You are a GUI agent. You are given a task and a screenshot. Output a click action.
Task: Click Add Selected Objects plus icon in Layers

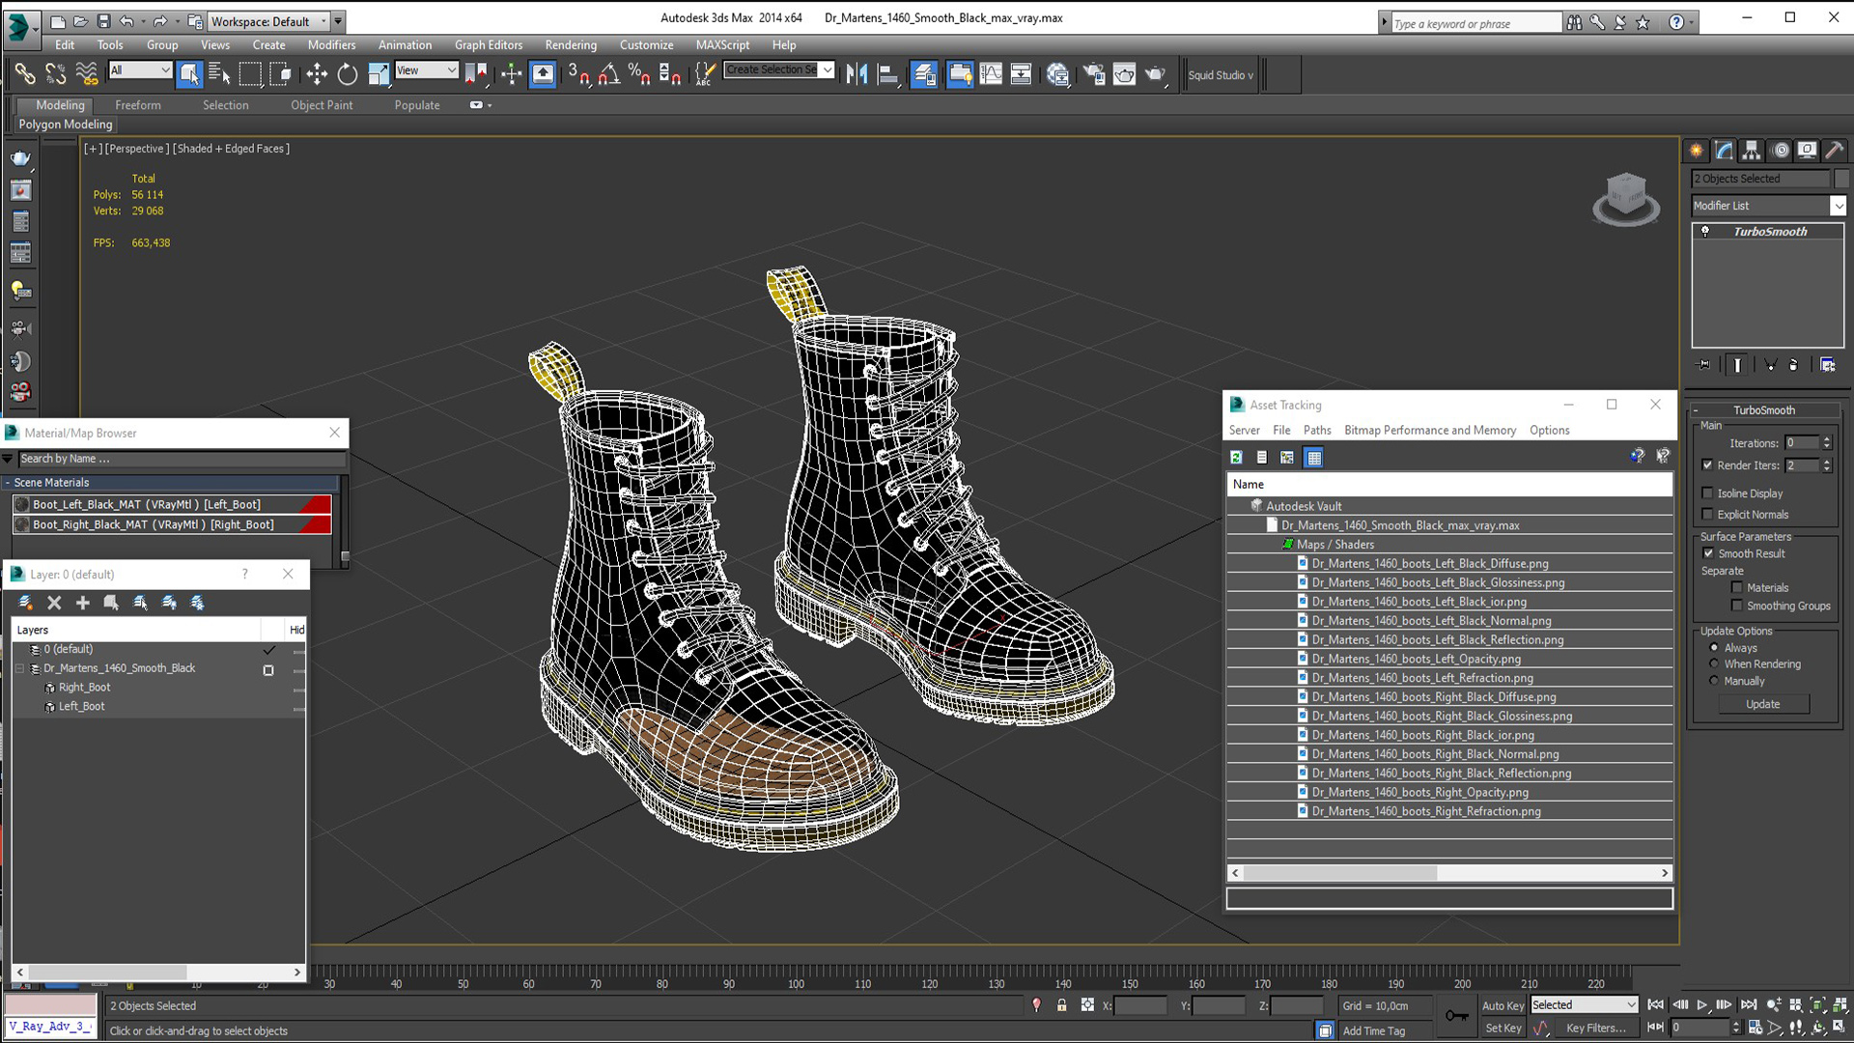pos(83,603)
